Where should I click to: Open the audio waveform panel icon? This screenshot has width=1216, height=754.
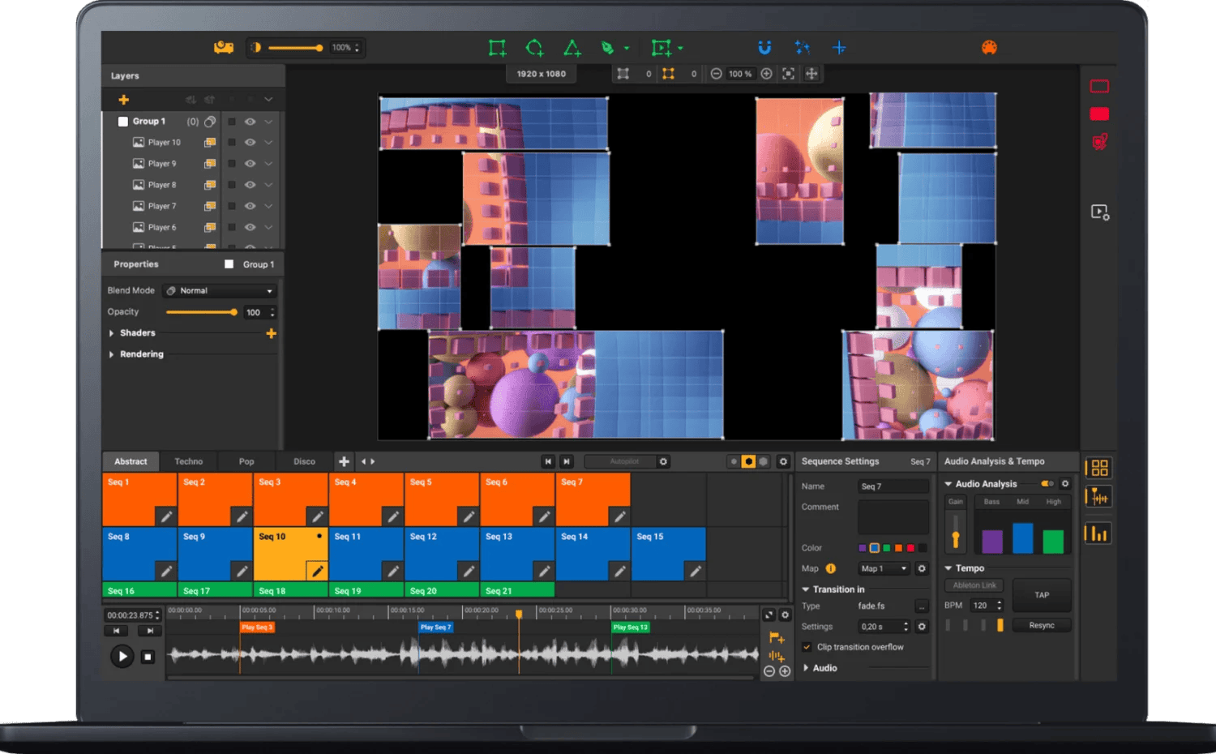point(1099,496)
